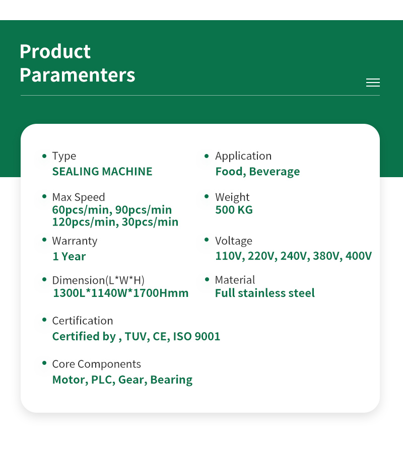
Task: Select the Dimension(L*W*H) label
Action: (98, 280)
